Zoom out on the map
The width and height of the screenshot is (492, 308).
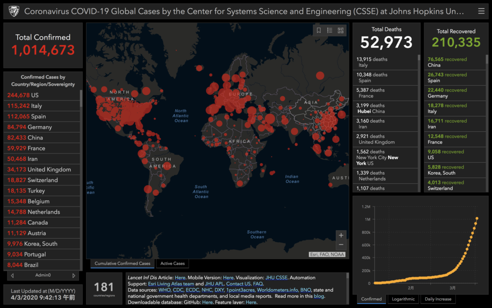(x=341, y=244)
